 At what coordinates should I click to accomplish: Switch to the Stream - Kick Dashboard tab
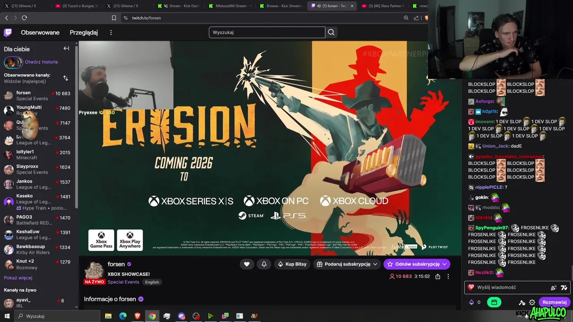(179, 6)
